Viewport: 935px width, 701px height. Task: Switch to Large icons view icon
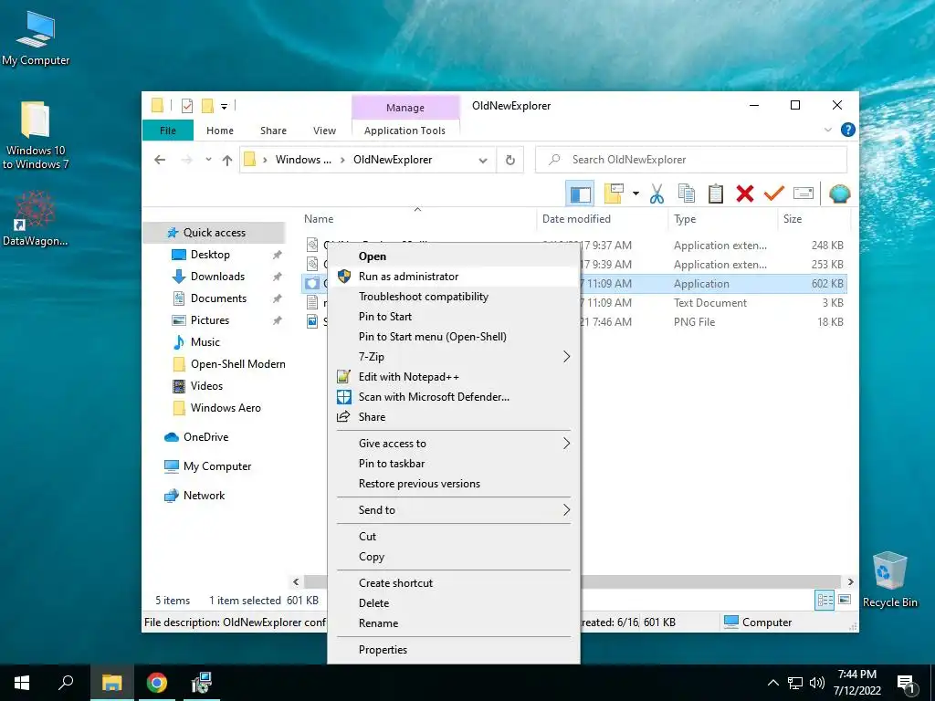point(845,600)
